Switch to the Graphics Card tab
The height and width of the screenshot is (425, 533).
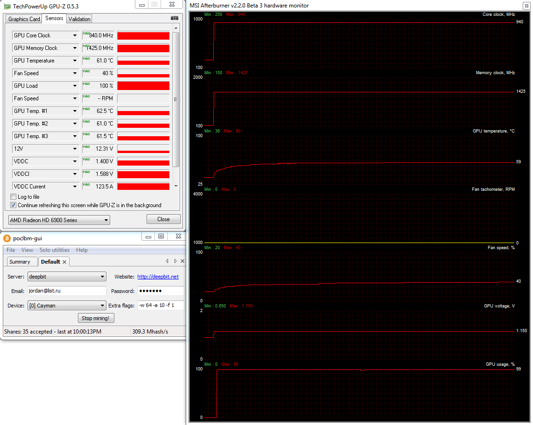24,19
